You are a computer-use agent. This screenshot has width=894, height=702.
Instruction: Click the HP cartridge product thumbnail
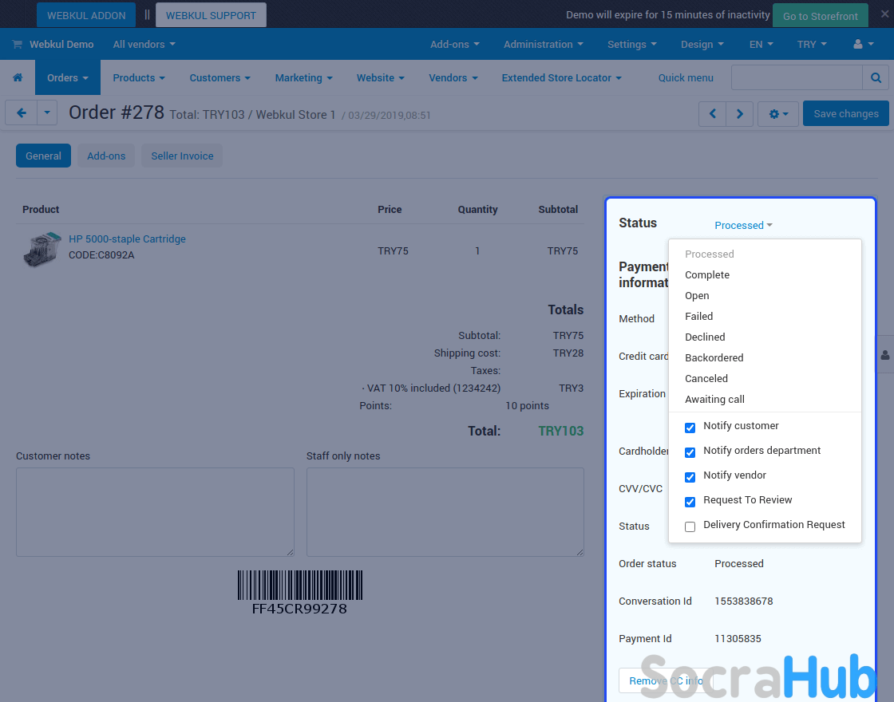click(42, 249)
